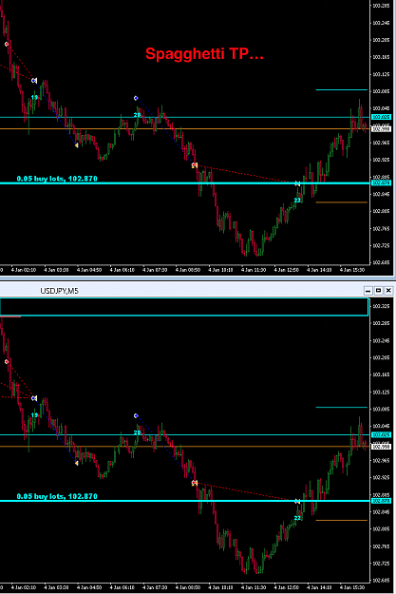The image size is (396, 594).
Task: Click trade number 22 in the USDJPY,M5 window
Action: click(x=297, y=518)
